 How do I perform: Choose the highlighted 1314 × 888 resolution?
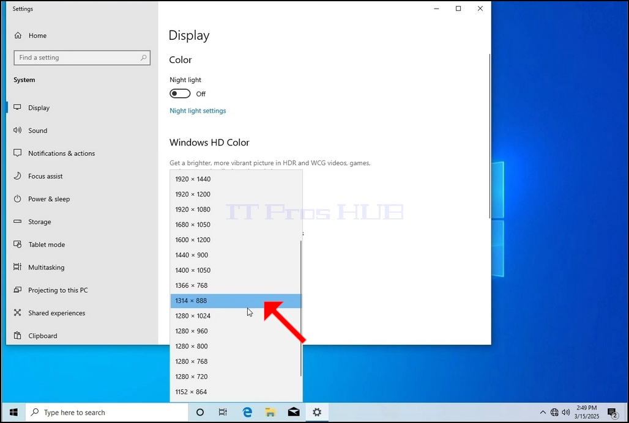pos(236,301)
